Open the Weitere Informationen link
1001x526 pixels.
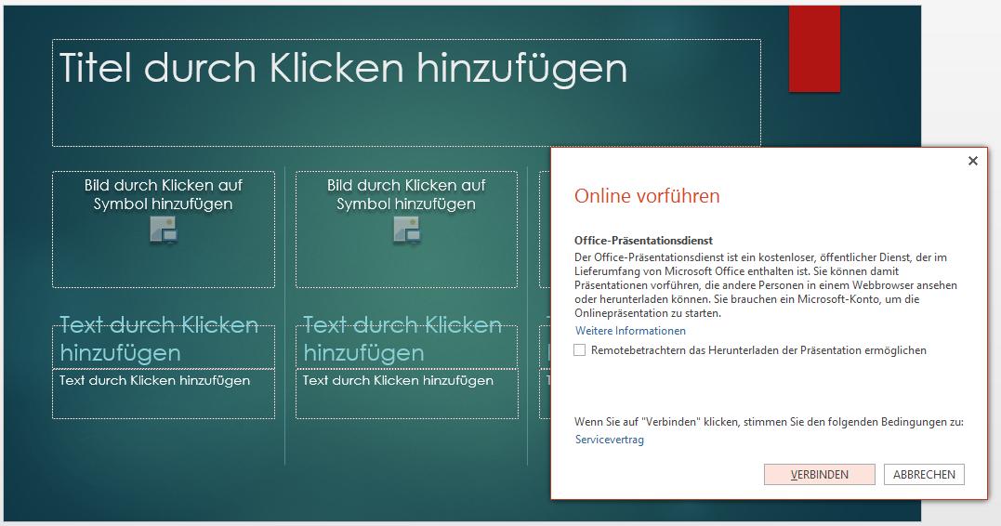[x=630, y=331]
